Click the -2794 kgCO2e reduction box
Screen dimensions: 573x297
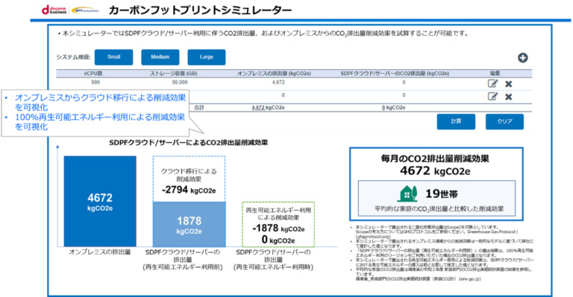tap(189, 179)
